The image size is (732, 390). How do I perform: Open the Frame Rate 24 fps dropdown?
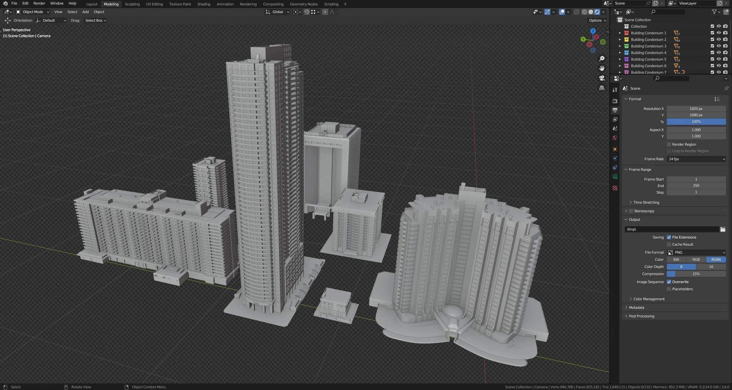(x=696, y=159)
